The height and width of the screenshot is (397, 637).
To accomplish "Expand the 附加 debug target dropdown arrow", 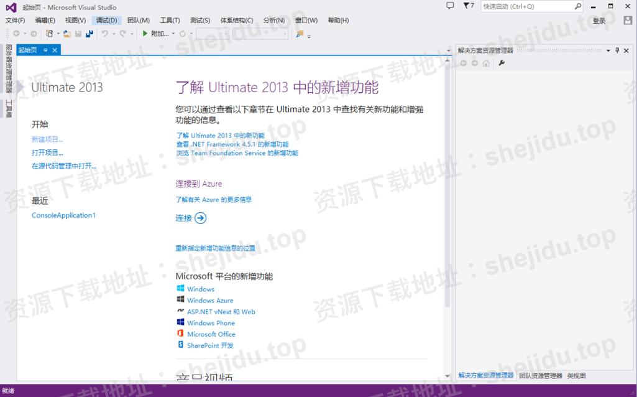I will point(173,34).
